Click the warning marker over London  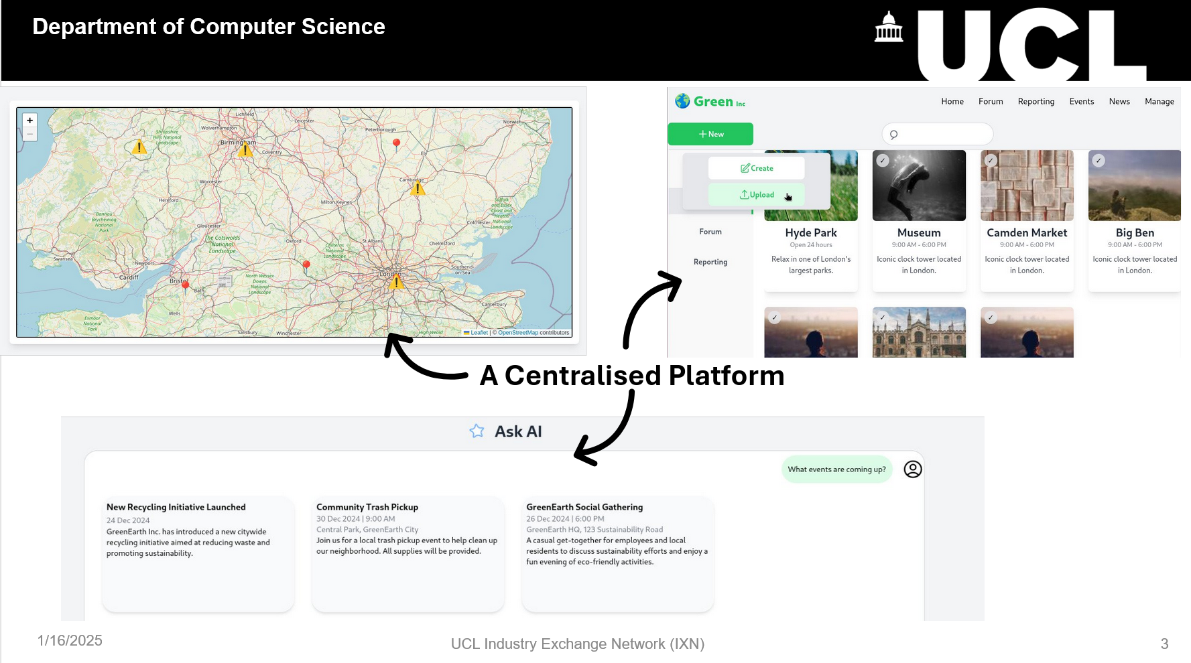(x=396, y=282)
